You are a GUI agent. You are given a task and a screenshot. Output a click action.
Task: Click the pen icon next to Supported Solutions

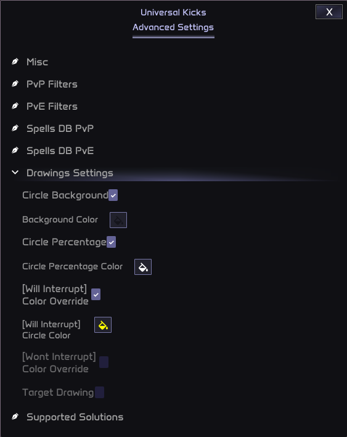tap(15, 417)
